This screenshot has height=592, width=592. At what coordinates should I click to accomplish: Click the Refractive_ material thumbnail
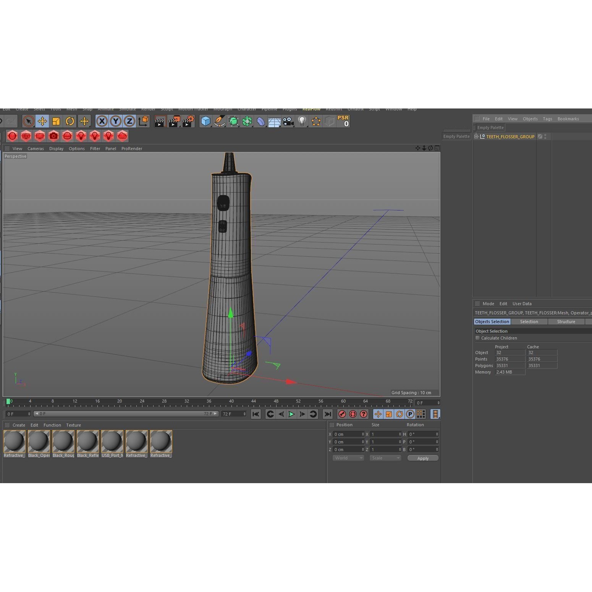14,442
